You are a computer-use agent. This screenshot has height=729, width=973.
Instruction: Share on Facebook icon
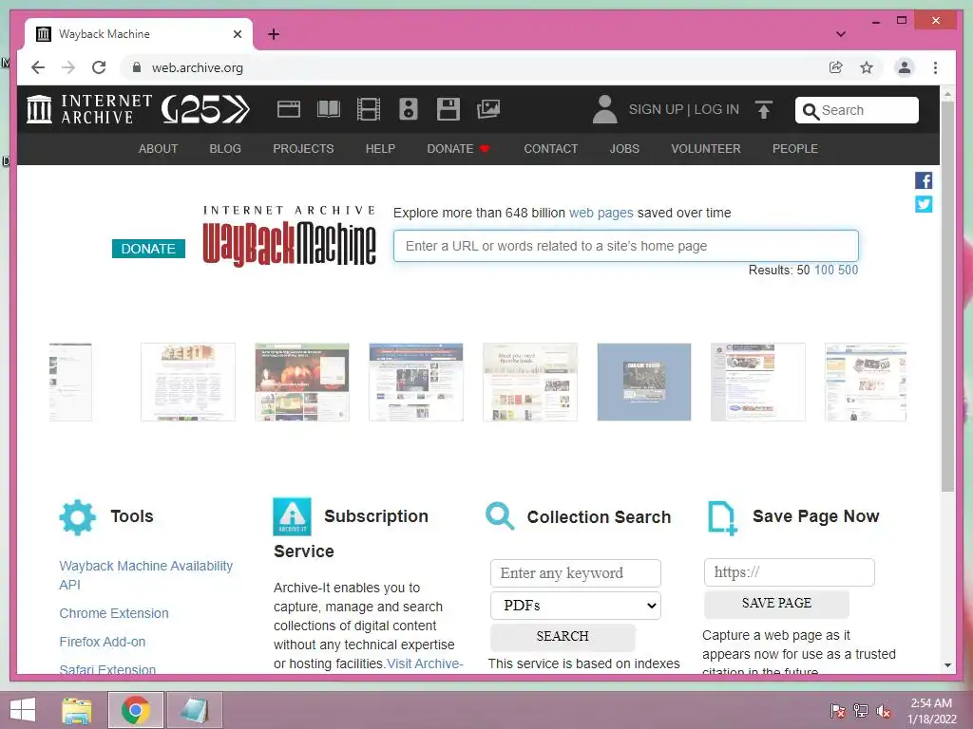[x=924, y=180]
